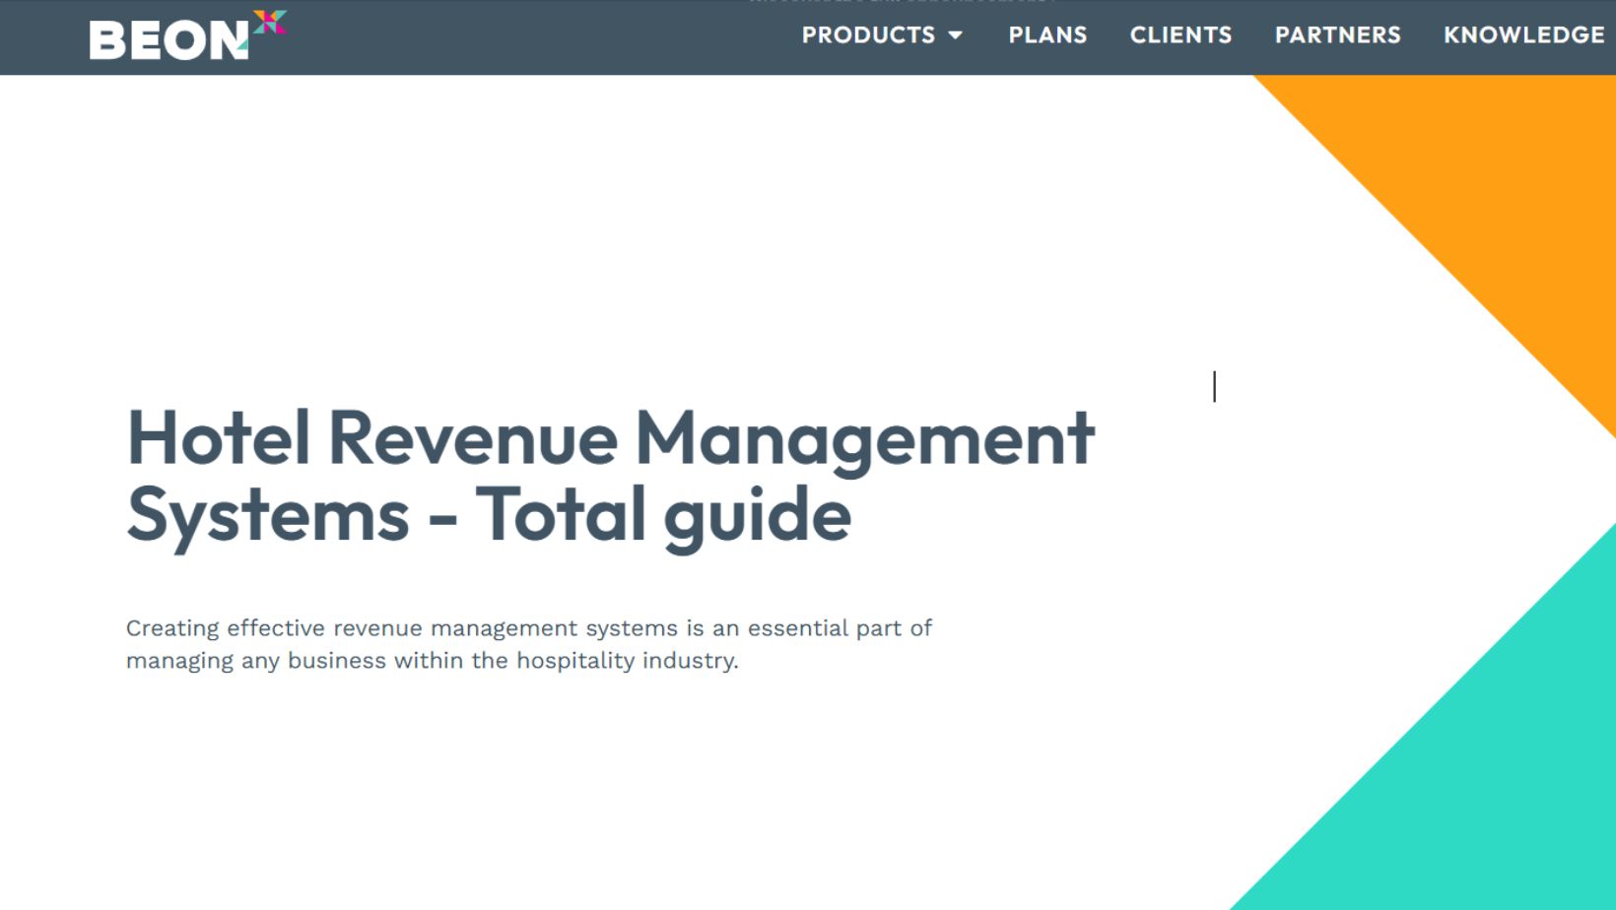1616x910 pixels.
Task: Expand the PRODUCTS dropdown arrow
Action: pyautogui.click(x=955, y=35)
